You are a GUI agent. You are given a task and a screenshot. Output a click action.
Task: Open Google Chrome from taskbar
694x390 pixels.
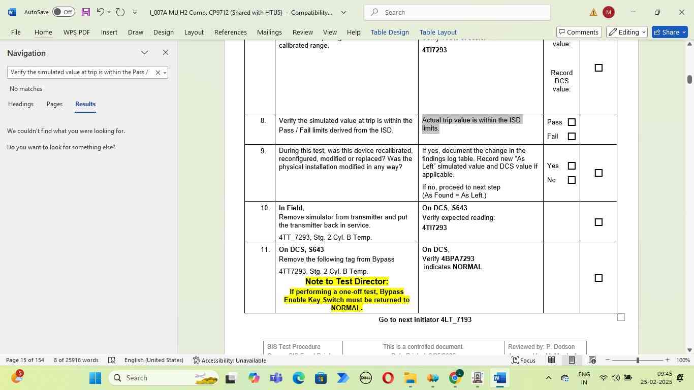click(455, 378)
